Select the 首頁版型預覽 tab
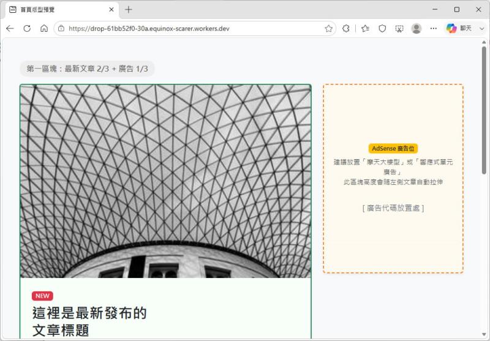The height and width of the screenshot is (341, 490). (x=62, y=10)
